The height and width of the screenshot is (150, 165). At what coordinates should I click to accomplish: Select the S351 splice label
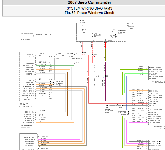point(108,76)
